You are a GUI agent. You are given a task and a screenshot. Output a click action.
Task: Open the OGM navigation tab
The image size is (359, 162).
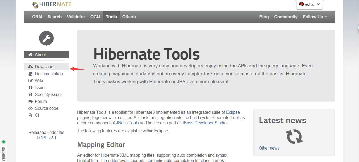click(x=95, y=17)
